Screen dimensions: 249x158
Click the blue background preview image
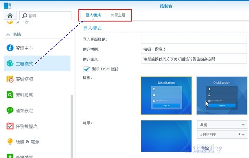click(x=166, y=136)
